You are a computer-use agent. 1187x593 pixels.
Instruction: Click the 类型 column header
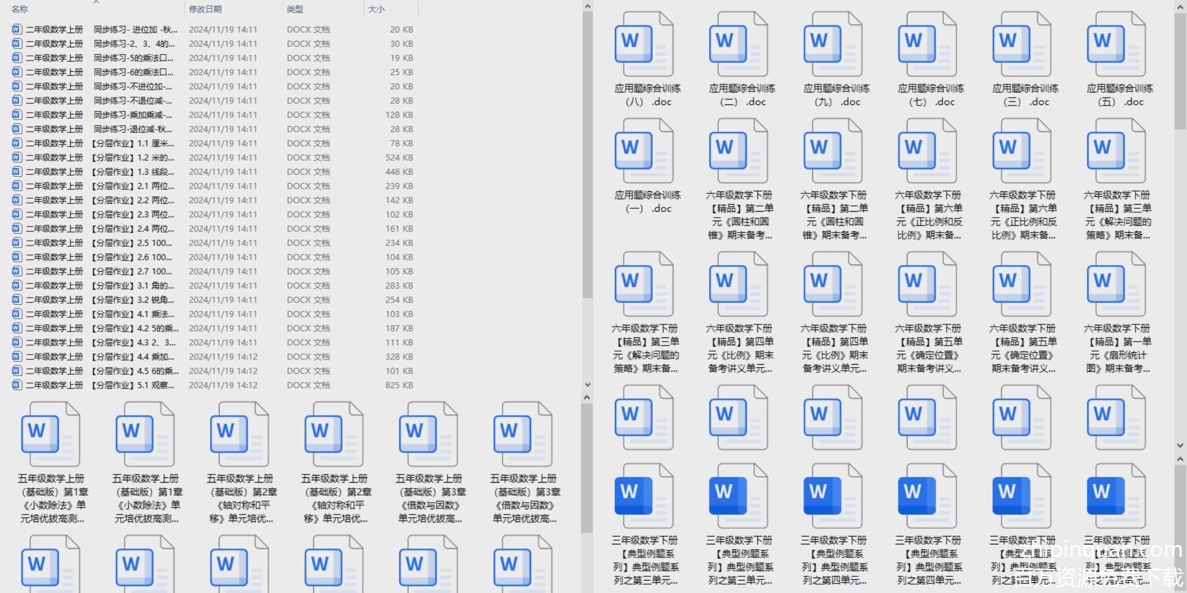pyautogui.click(x=295, y=9)
